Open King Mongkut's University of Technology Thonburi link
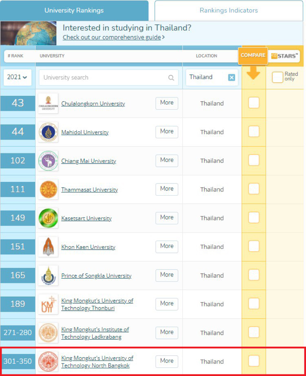 coord(97,304)
